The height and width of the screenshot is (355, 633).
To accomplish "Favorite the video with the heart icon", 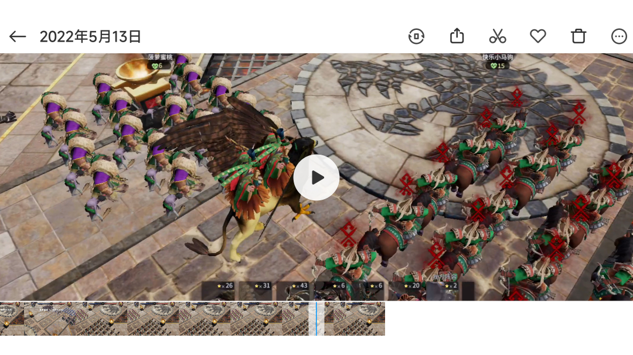I will [x=537, y=36].
